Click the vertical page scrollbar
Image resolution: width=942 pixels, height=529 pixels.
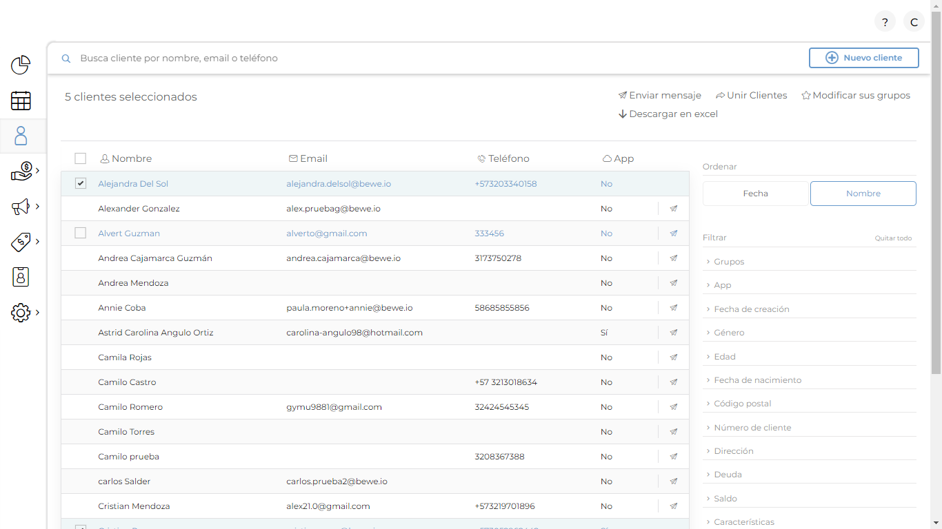pos(936,193)
